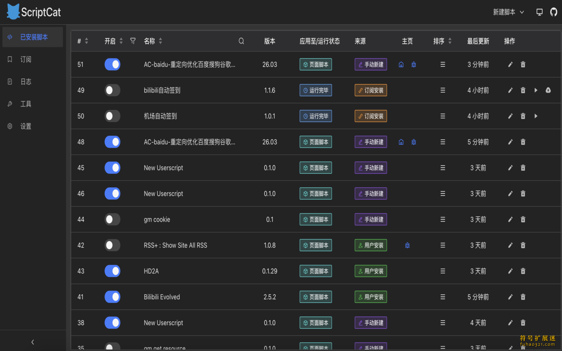This screenshot has height=351, width=562.
Task: Click script name RSS+ : Show Site All RSS
Action: pos(176,245)
